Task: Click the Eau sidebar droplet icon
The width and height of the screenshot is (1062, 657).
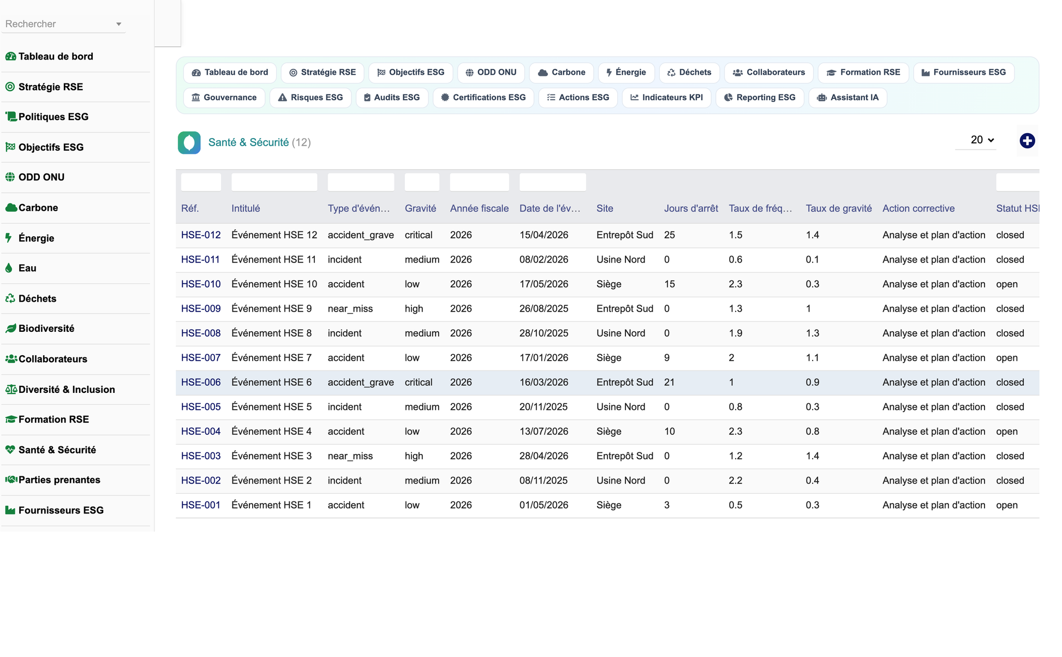Action: click(9, 268)
